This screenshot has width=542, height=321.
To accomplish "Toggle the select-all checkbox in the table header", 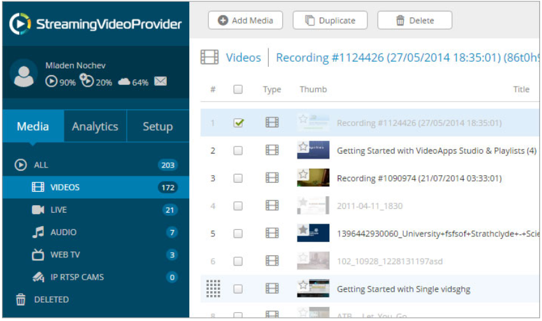I will click(x=238, y=89).
